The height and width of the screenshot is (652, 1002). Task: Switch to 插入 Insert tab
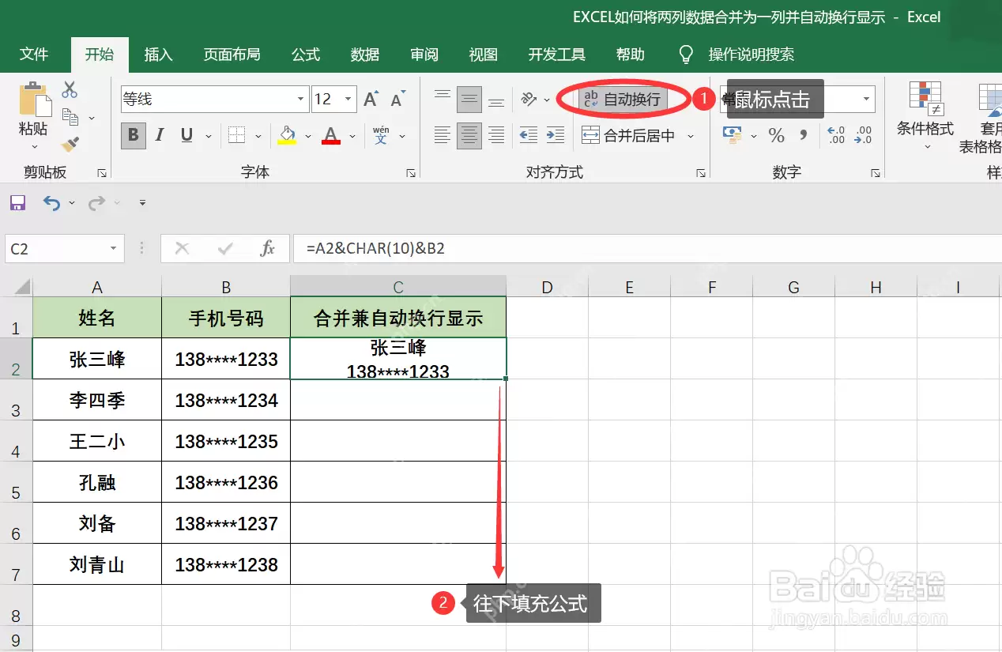[158, 55]
